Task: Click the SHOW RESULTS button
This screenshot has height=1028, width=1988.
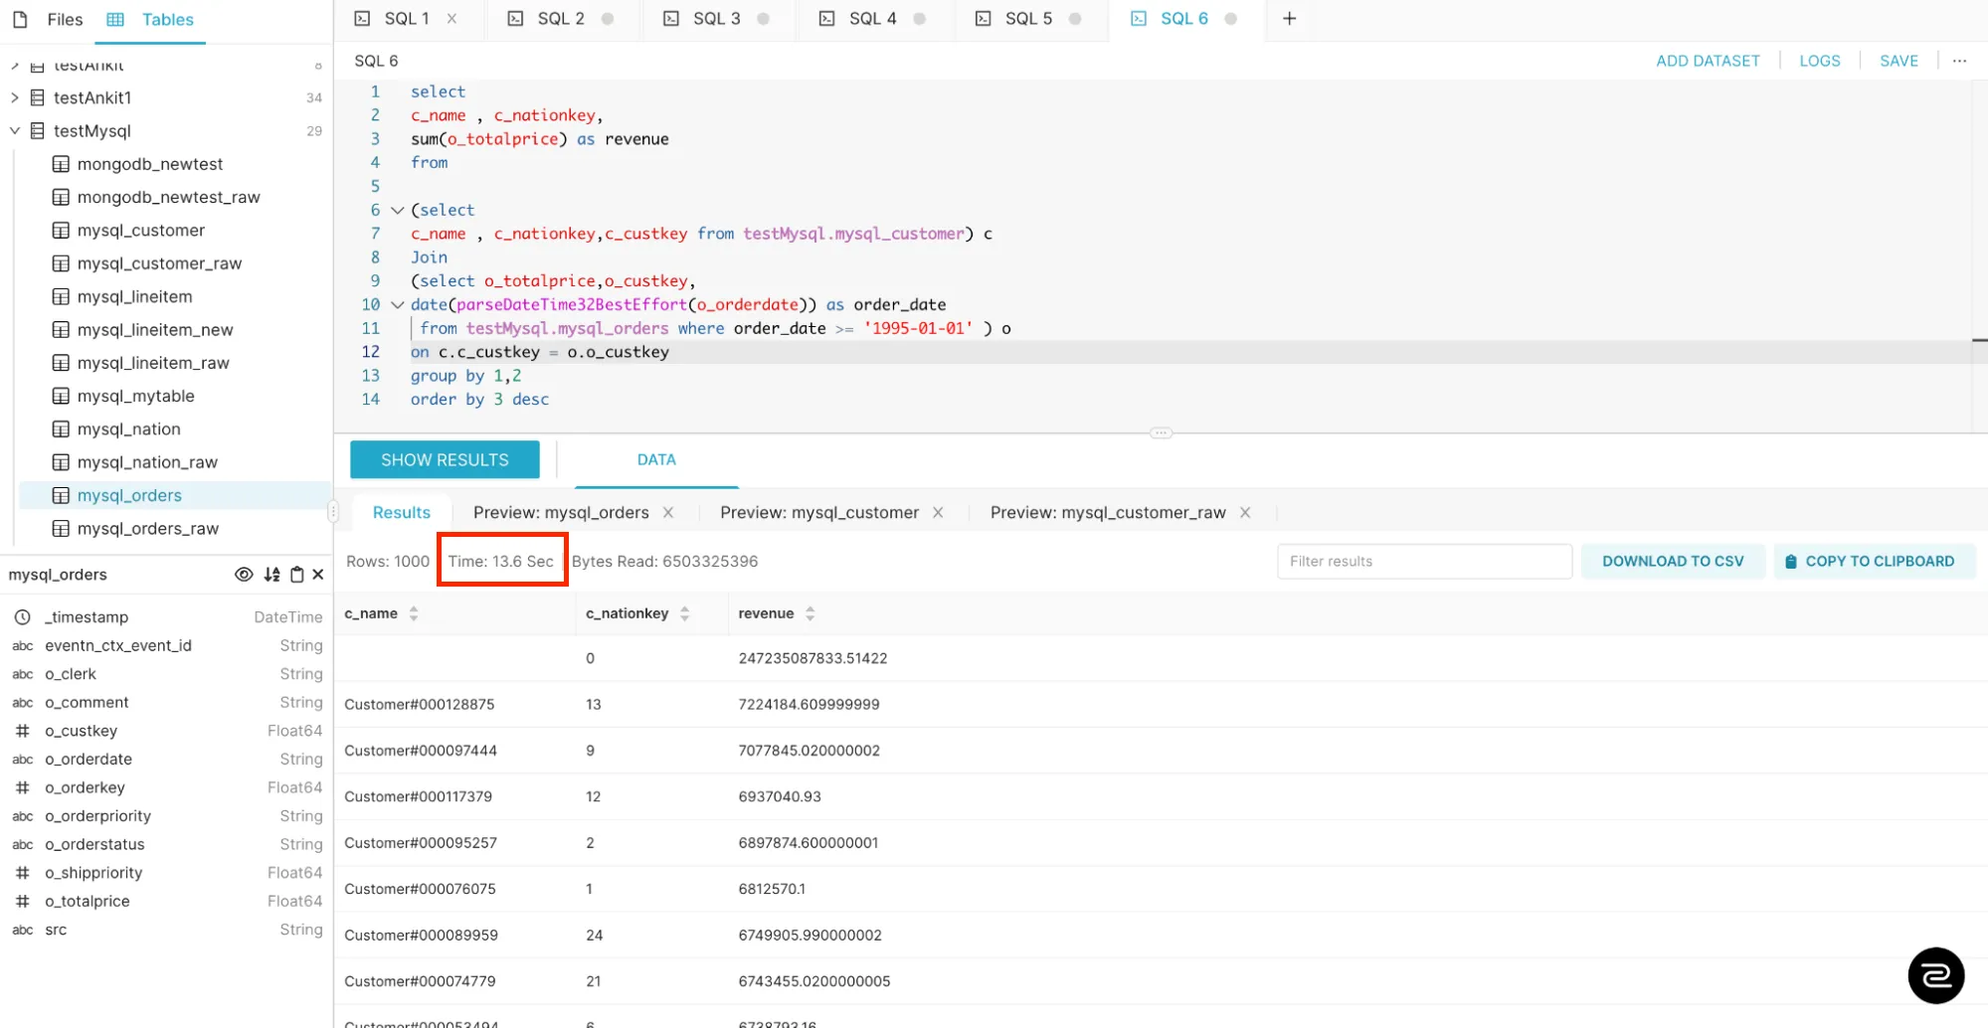Action: point(445,460)
